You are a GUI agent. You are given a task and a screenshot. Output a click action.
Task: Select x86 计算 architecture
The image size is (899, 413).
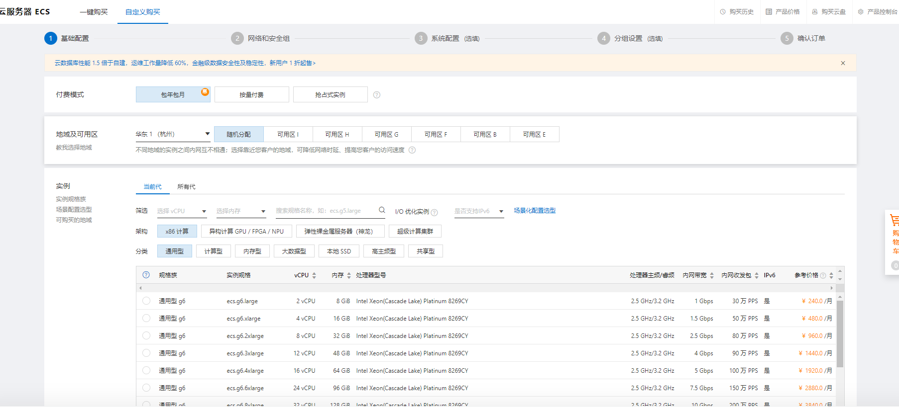click(x=177, y=231)
